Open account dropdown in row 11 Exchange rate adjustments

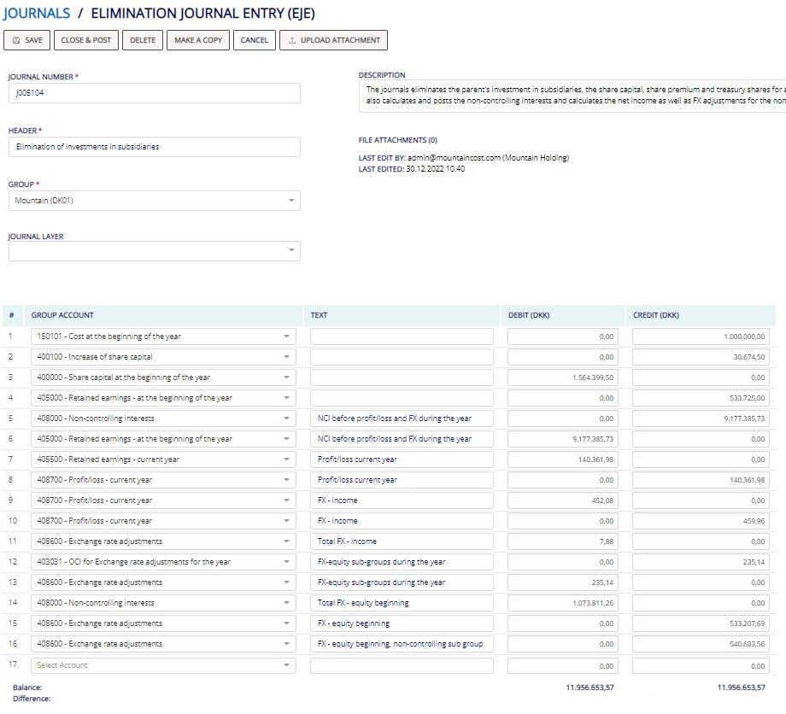point(163,541)
